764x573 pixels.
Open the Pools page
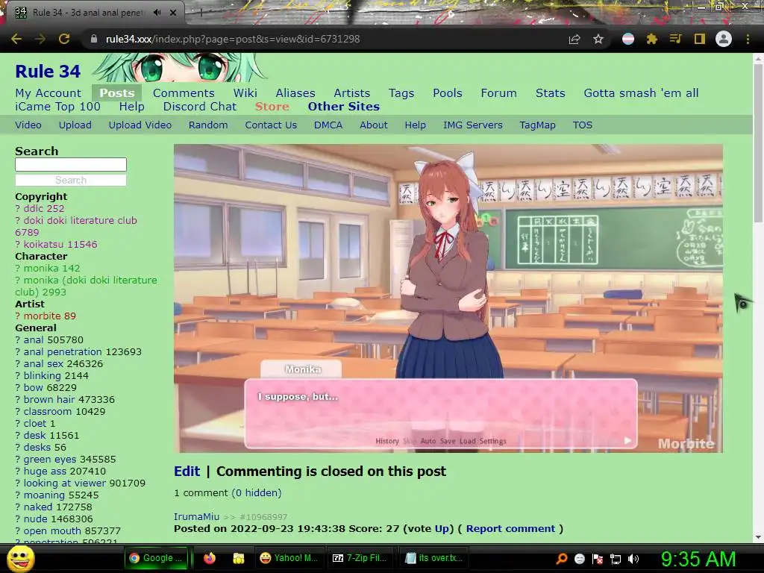(448, 93)
